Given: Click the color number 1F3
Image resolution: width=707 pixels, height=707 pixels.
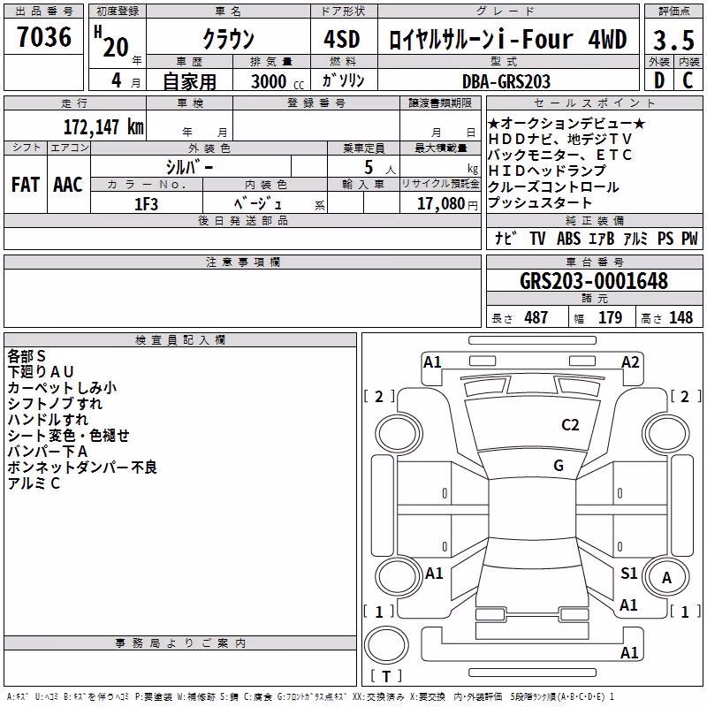Looking at the screenshot, I should (146, 204).
